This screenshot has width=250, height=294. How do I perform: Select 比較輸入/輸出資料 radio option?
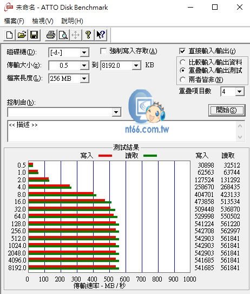[x=182, y=62]
